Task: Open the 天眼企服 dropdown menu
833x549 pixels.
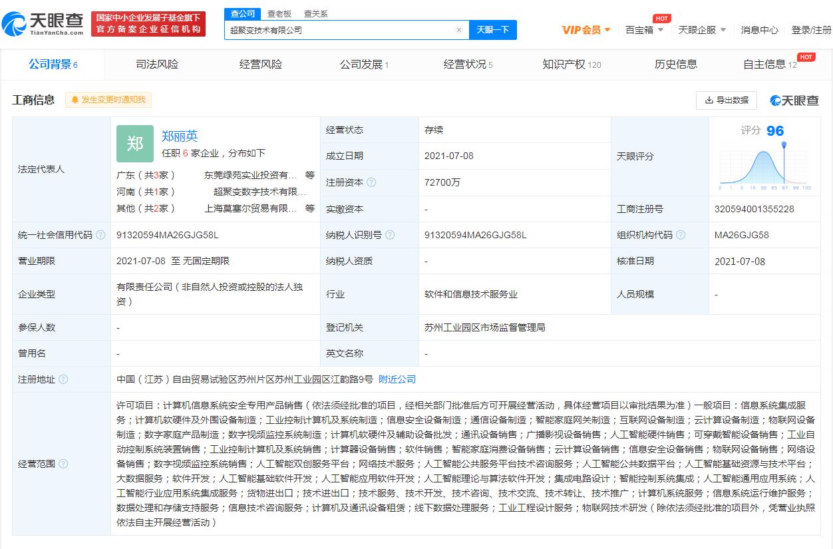Action: pos(702,30)
